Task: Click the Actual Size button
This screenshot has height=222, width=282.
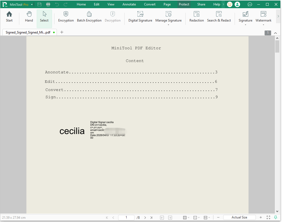Action: 239,217
